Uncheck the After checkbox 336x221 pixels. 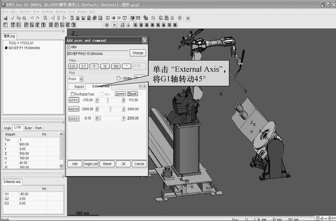point(69,47)
